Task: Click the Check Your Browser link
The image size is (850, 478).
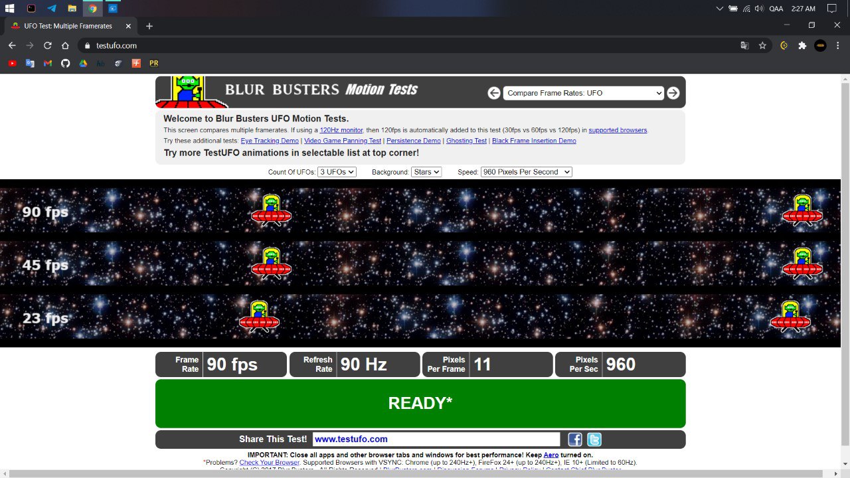Action: pos(270,462)
